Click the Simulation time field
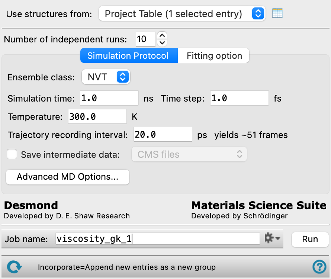The image size is (331, 279). (109, 98)
